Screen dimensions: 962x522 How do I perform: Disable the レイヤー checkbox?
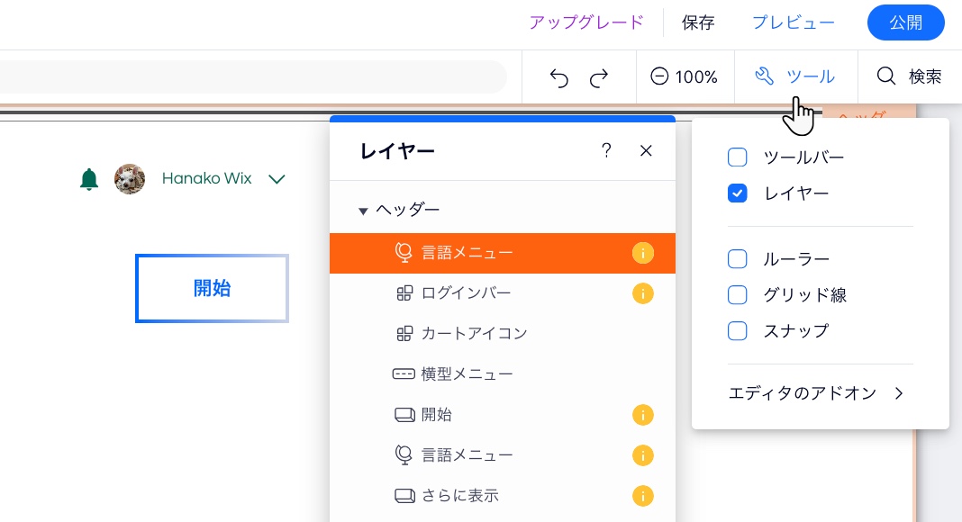tap(737, 193)
